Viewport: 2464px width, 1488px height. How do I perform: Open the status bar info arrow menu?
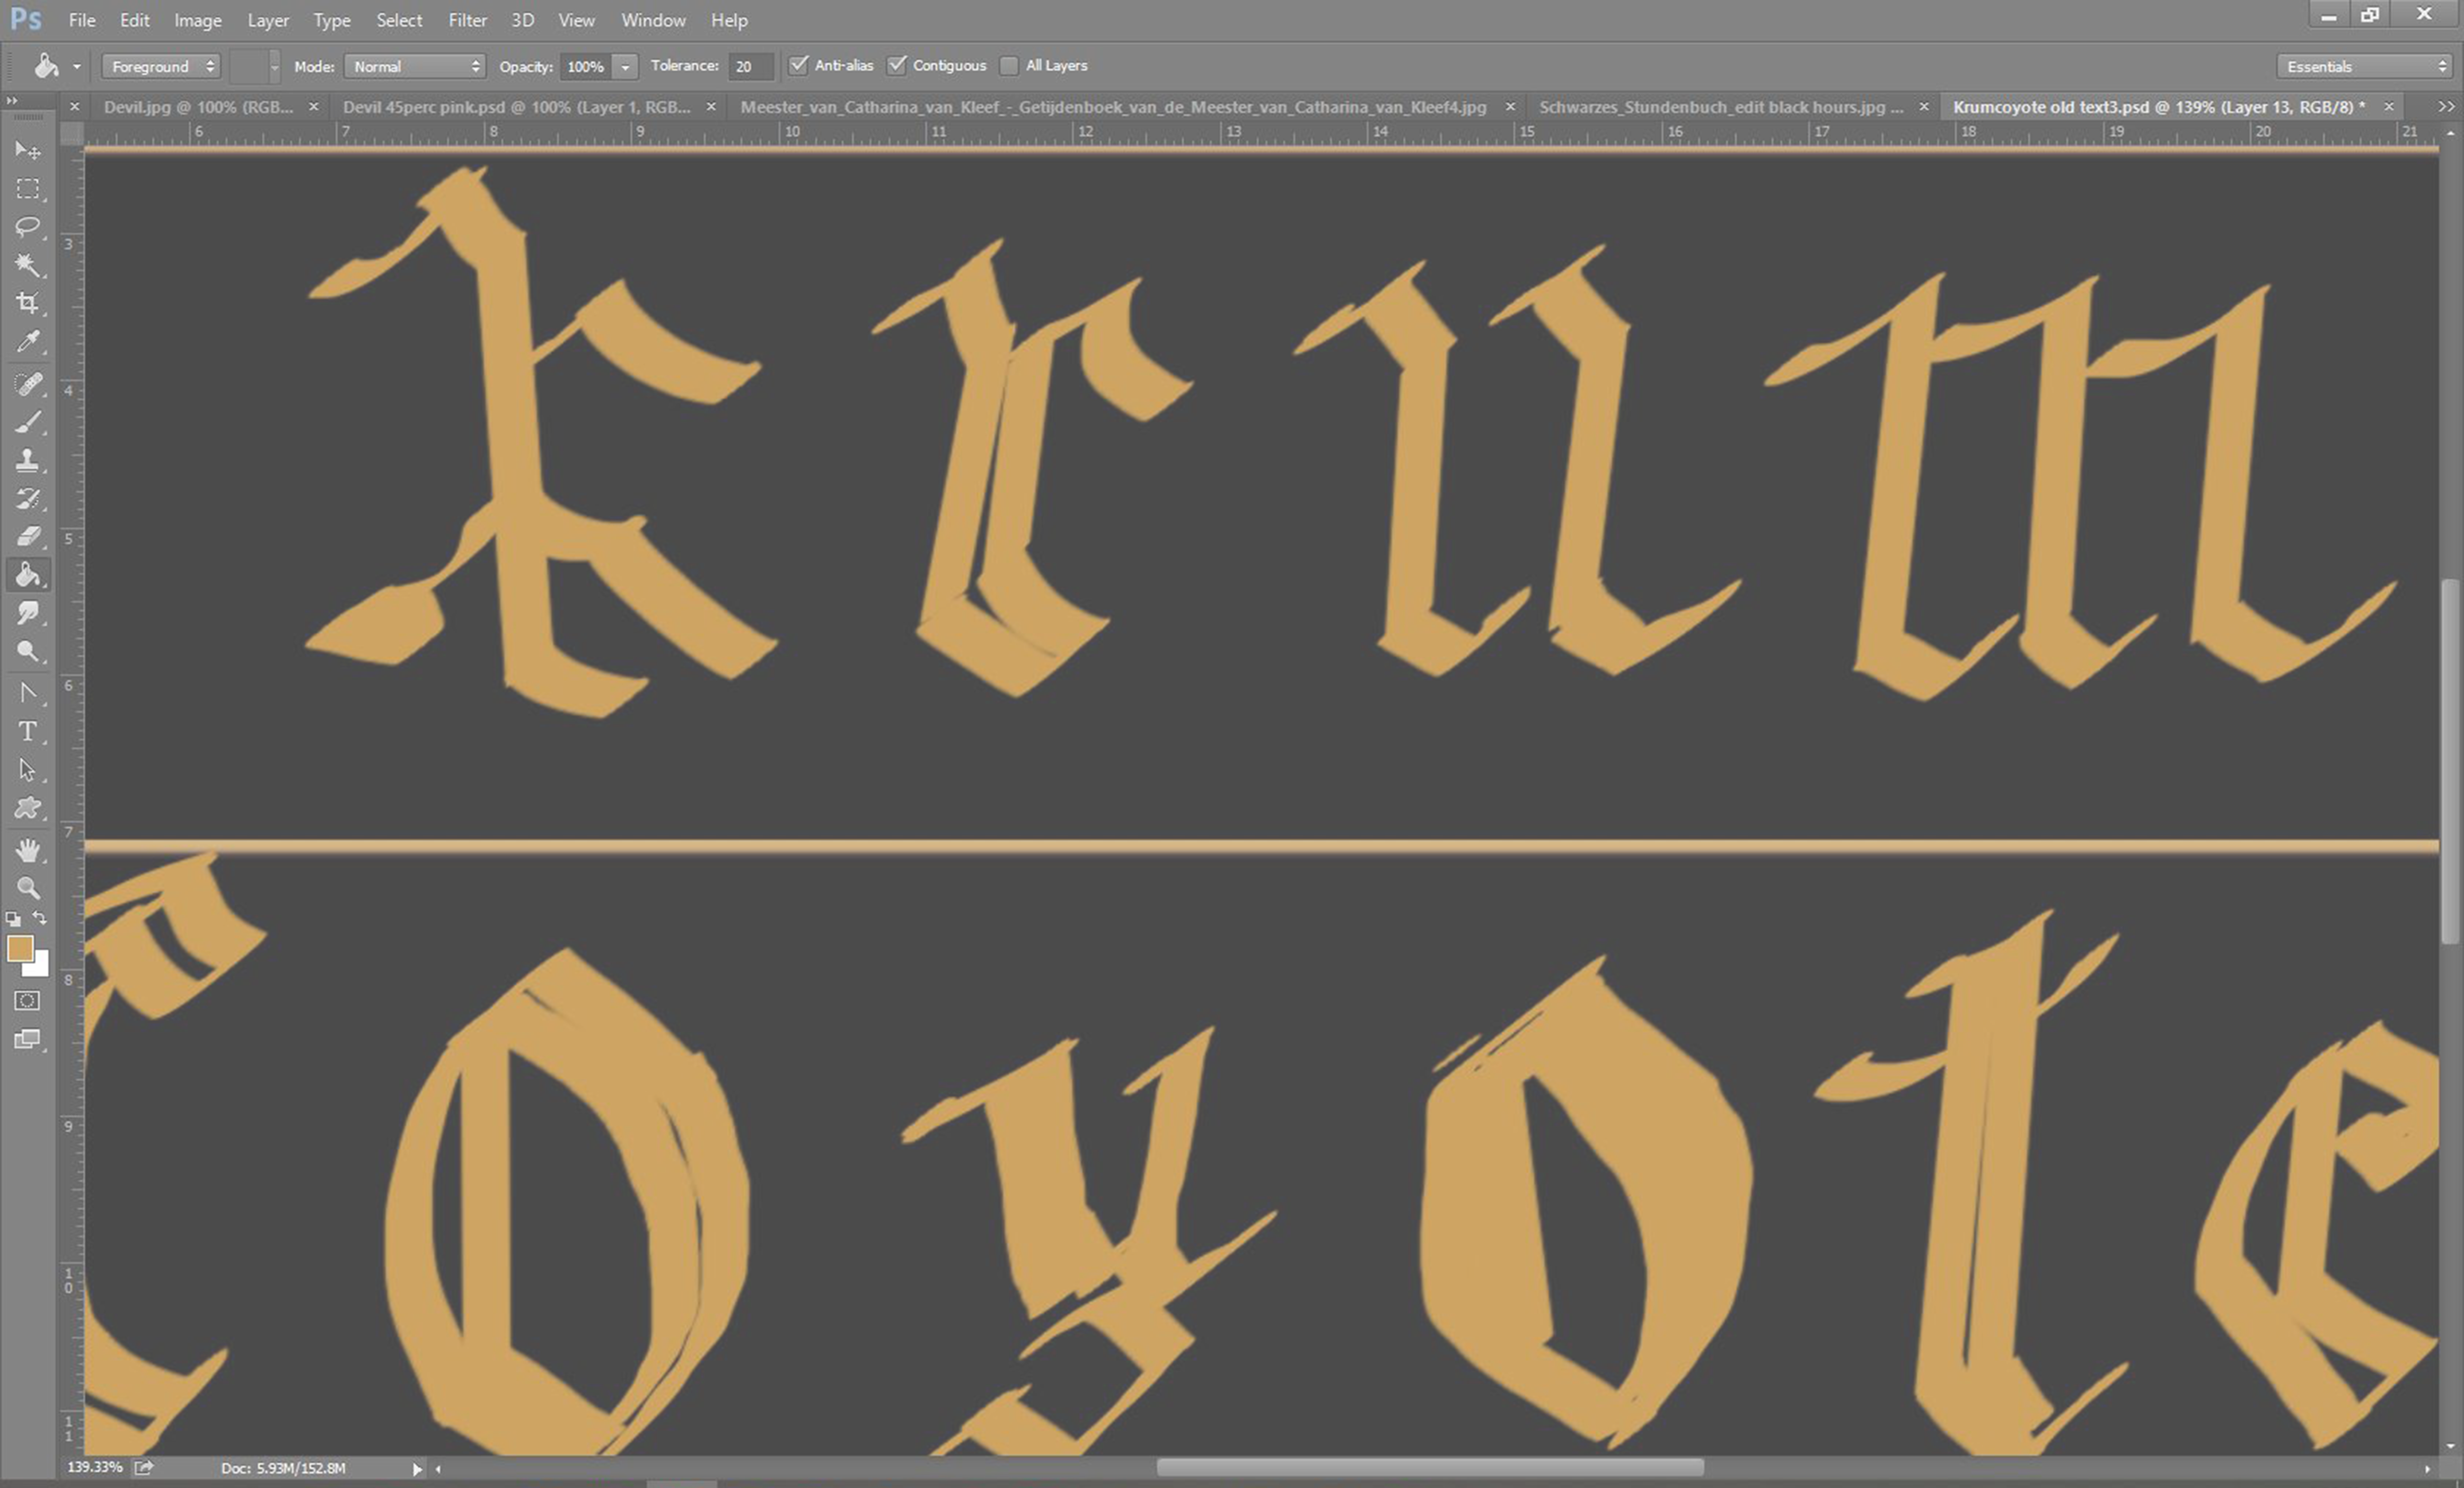click(x=417, y=1468)
